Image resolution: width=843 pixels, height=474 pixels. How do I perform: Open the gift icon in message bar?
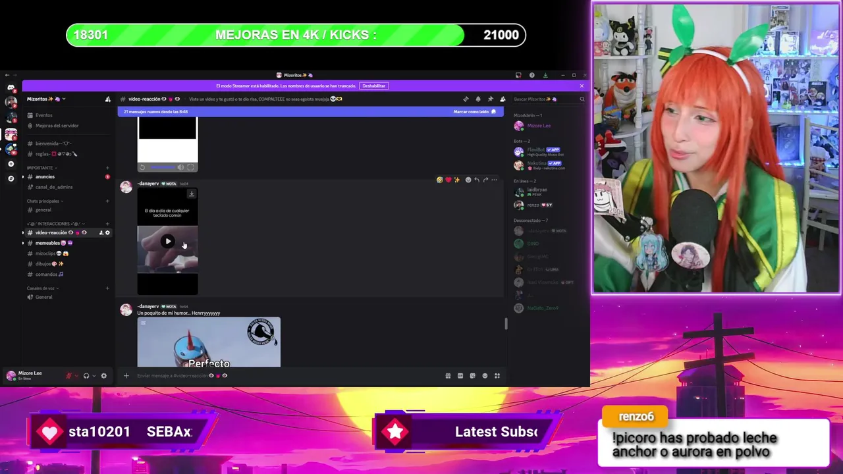[448, 375]
